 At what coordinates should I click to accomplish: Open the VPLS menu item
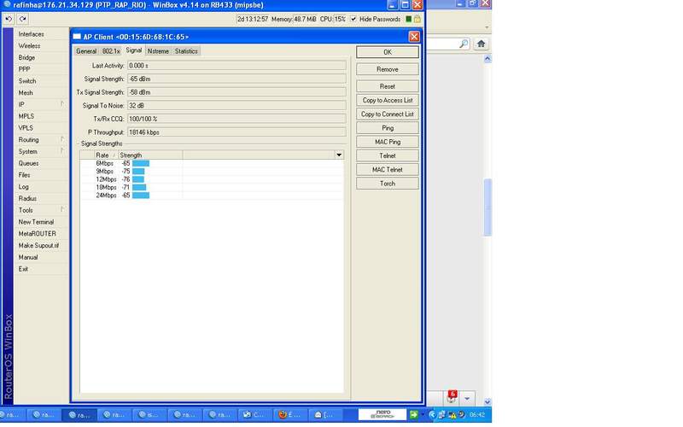click(x=26, y=128)
